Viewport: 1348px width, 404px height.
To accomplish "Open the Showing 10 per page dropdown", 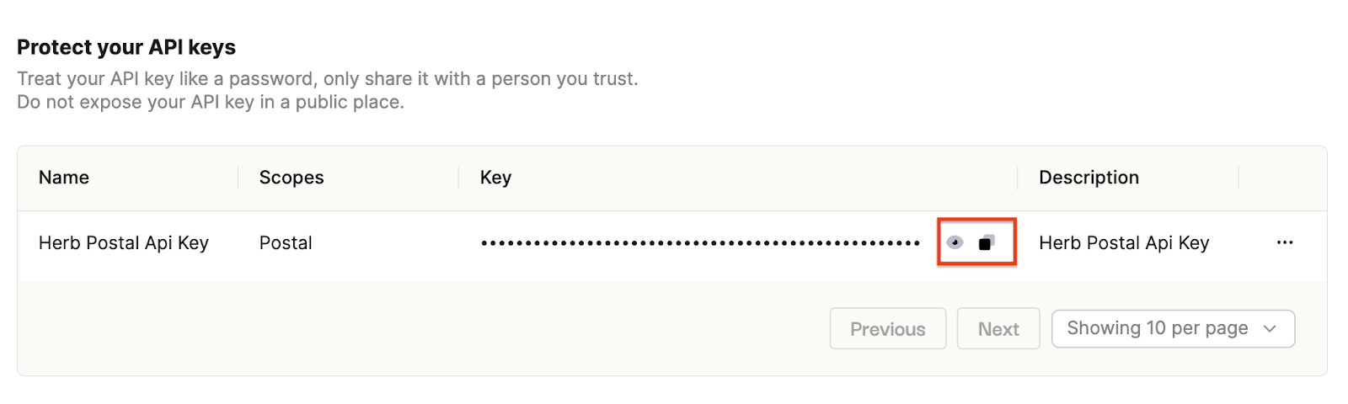I will pyautogui.click(x=1173, y=328).
